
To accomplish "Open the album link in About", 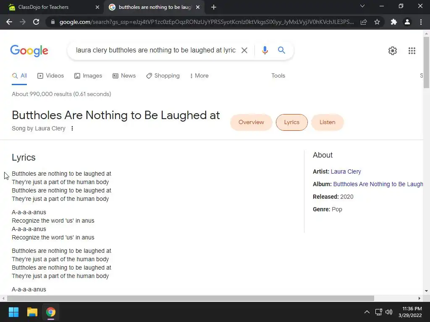I will (x=378, y=184).
